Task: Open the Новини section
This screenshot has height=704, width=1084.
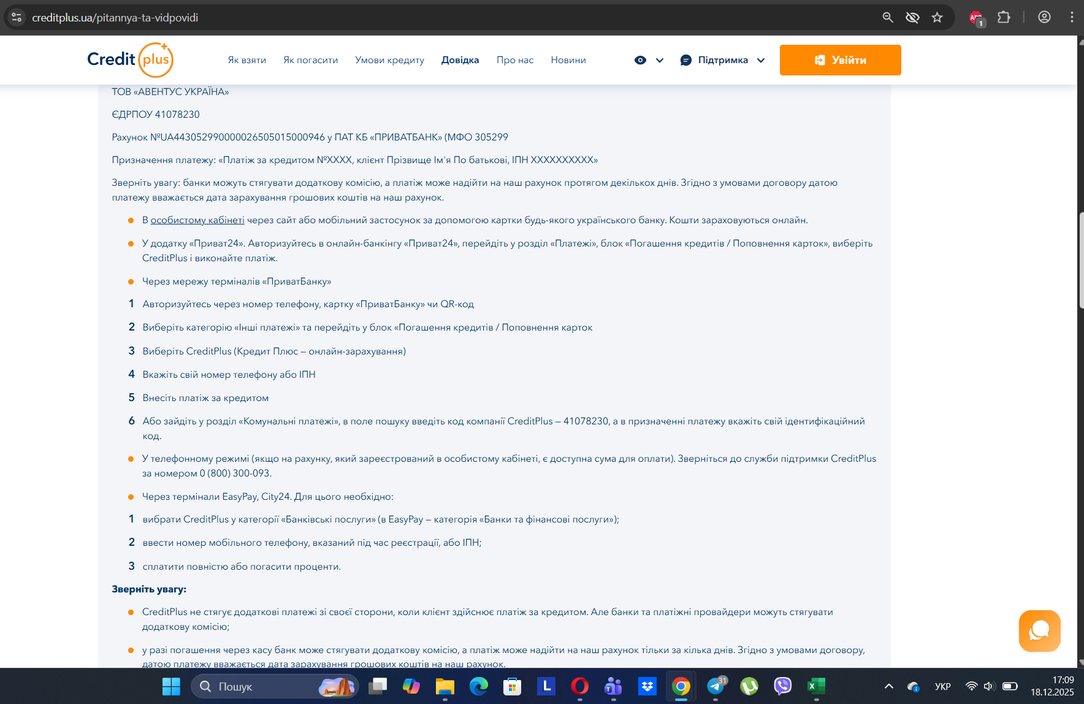Action: point(568,60)
